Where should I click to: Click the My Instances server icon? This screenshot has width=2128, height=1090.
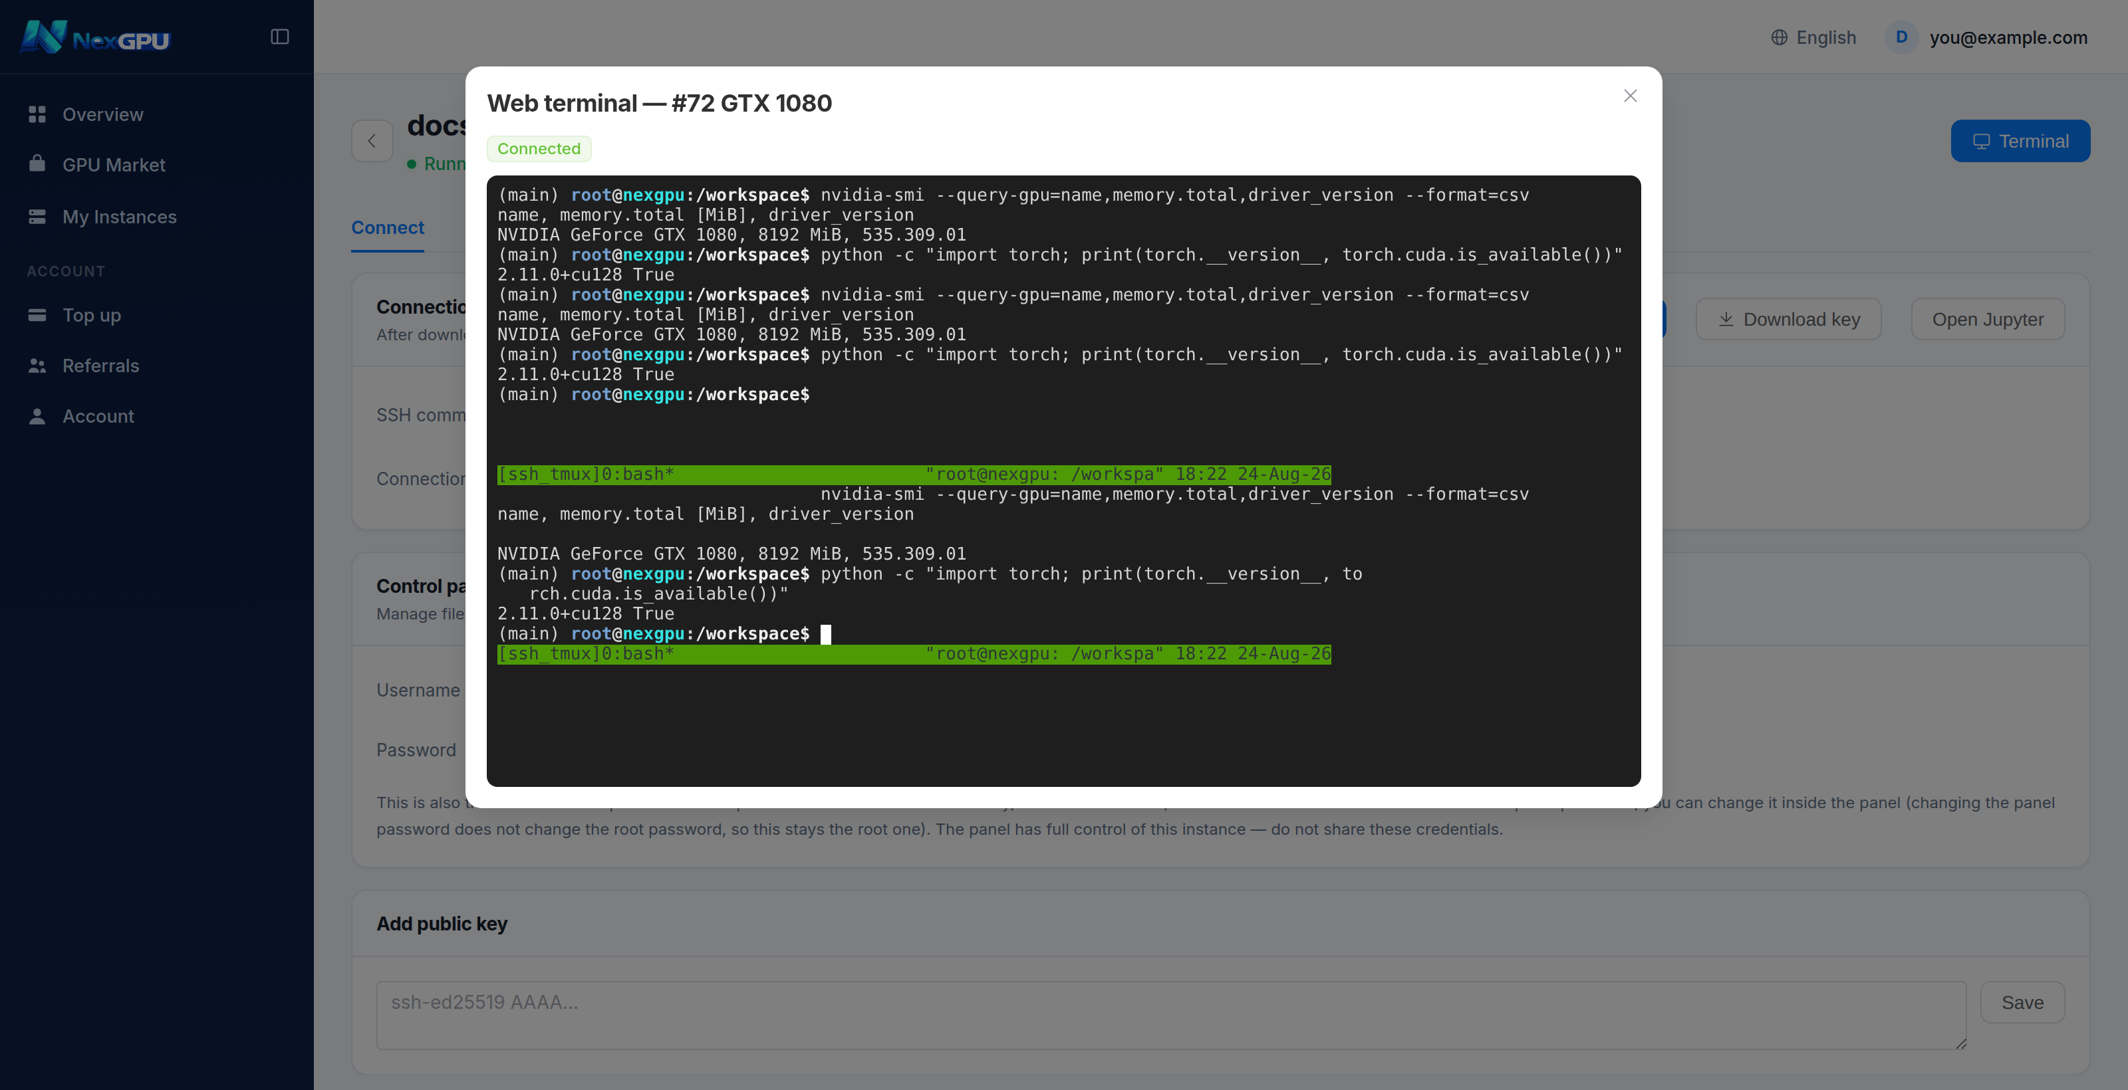pos(37,217)
